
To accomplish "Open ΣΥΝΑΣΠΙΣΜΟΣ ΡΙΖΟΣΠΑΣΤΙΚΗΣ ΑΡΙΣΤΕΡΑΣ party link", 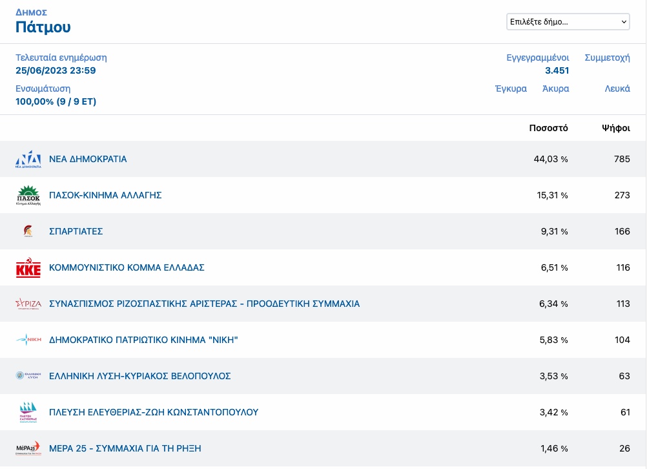I will coord(204,304).
